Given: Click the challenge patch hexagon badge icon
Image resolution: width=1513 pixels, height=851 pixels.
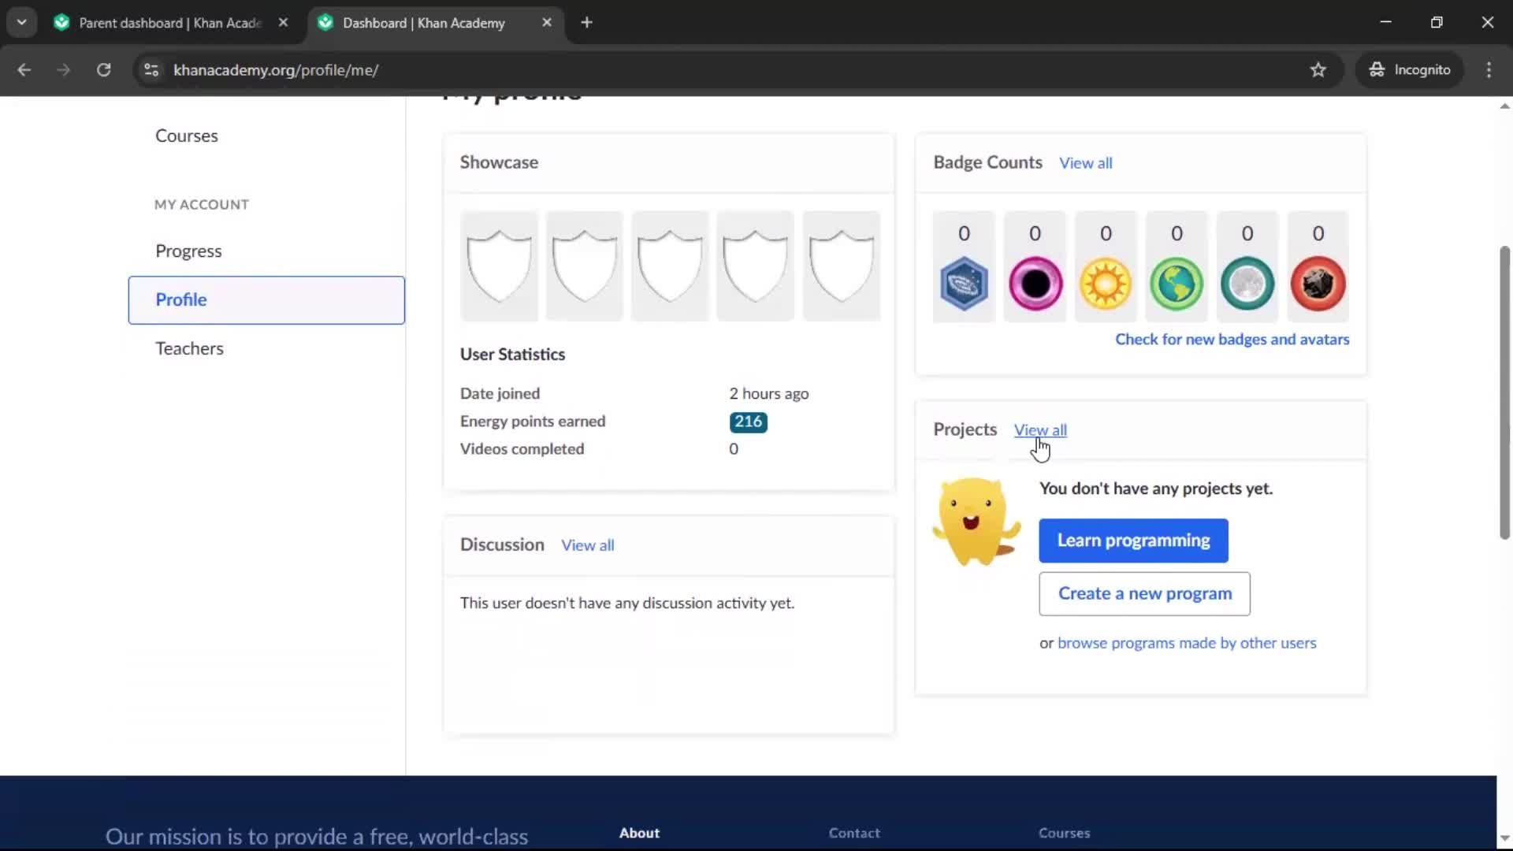Looking at the screenshot, I should click(x=964, y=284).
